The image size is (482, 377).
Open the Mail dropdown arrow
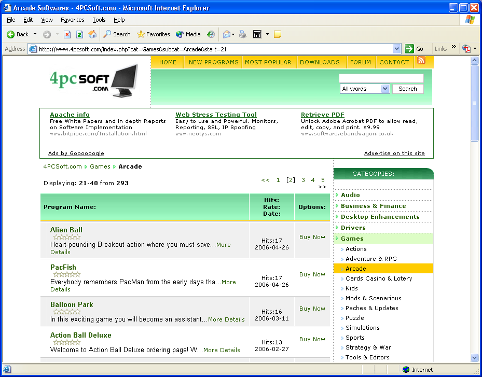point(233,34)
